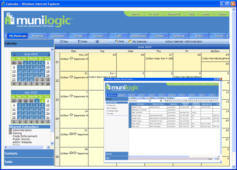Select eGOV Website shared calendar
This screenshot has height=170, width=237.
click(22, 142)
